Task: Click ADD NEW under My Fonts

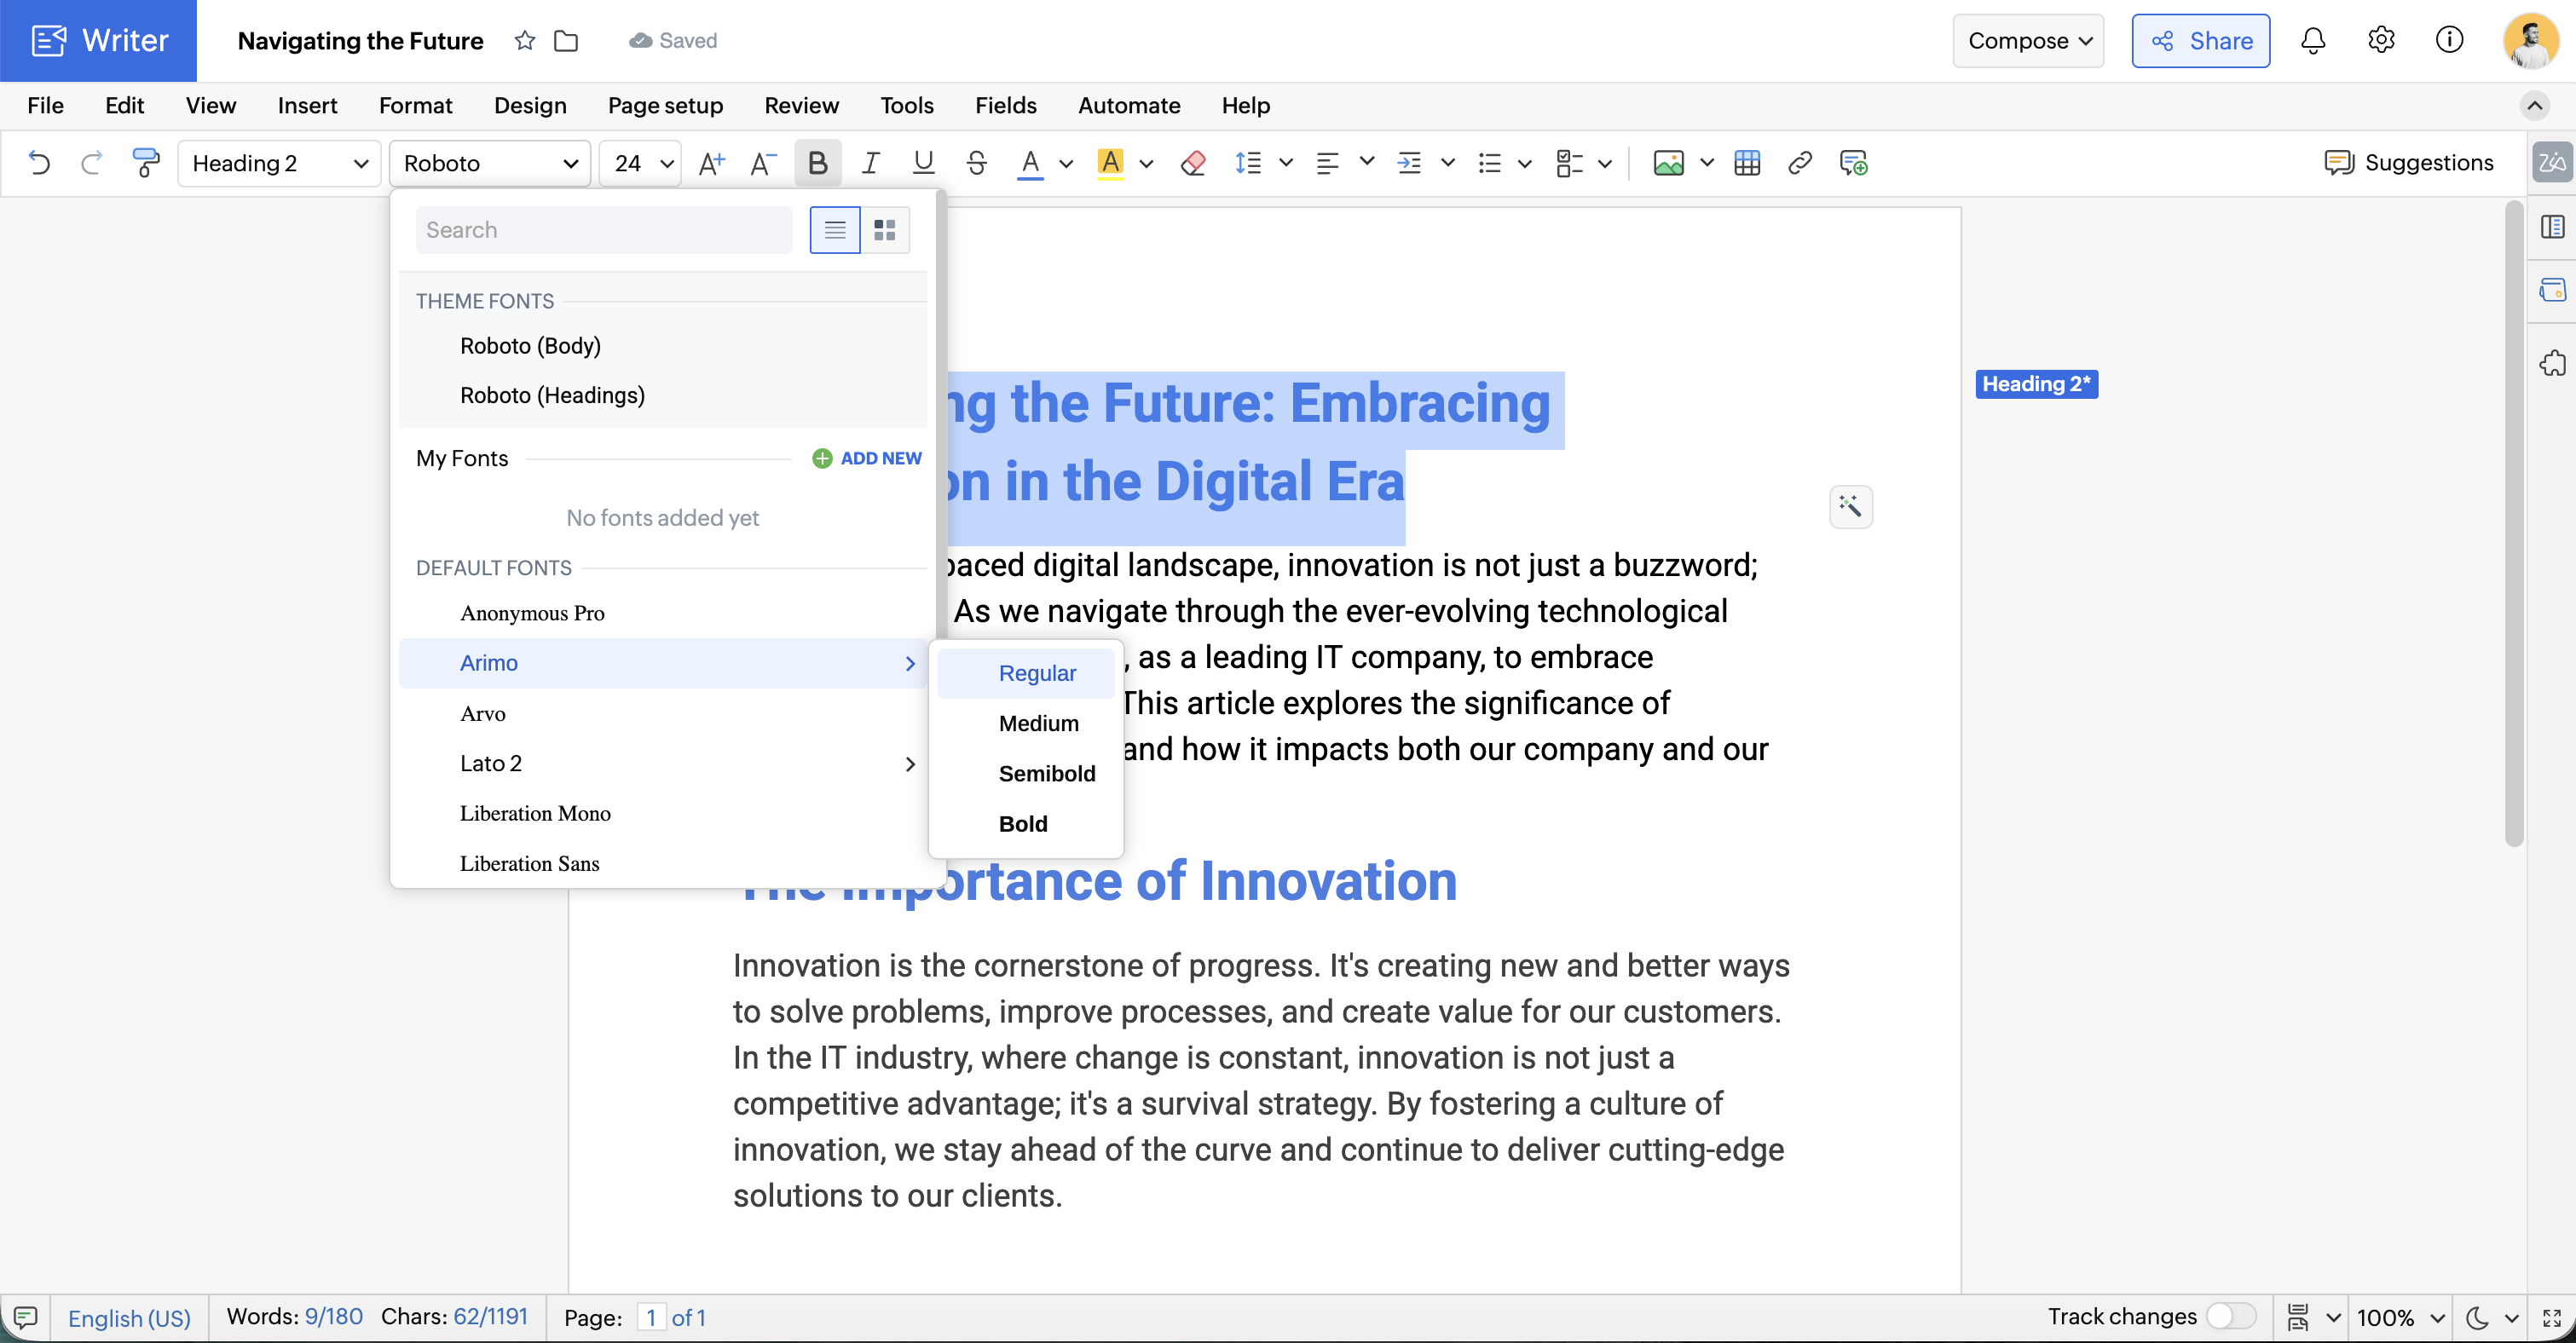Action: point(866,458)
